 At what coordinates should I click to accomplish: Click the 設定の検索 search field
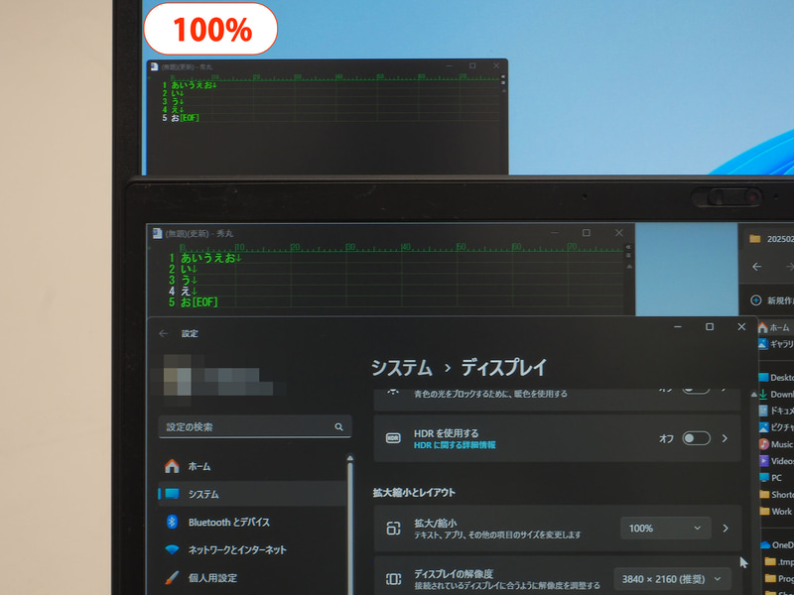[255, 425]
